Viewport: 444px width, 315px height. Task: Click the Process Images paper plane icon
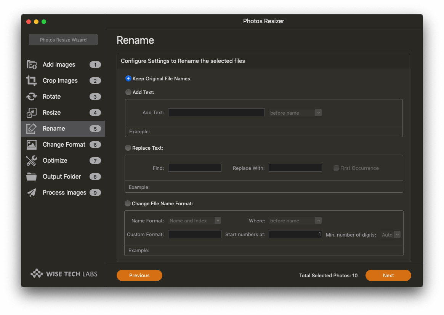click(x=31, y=192)
